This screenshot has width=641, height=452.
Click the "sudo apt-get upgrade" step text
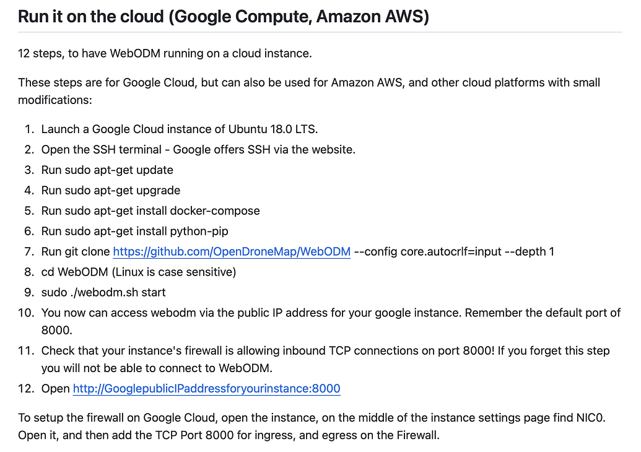click(x=111, y=190)
